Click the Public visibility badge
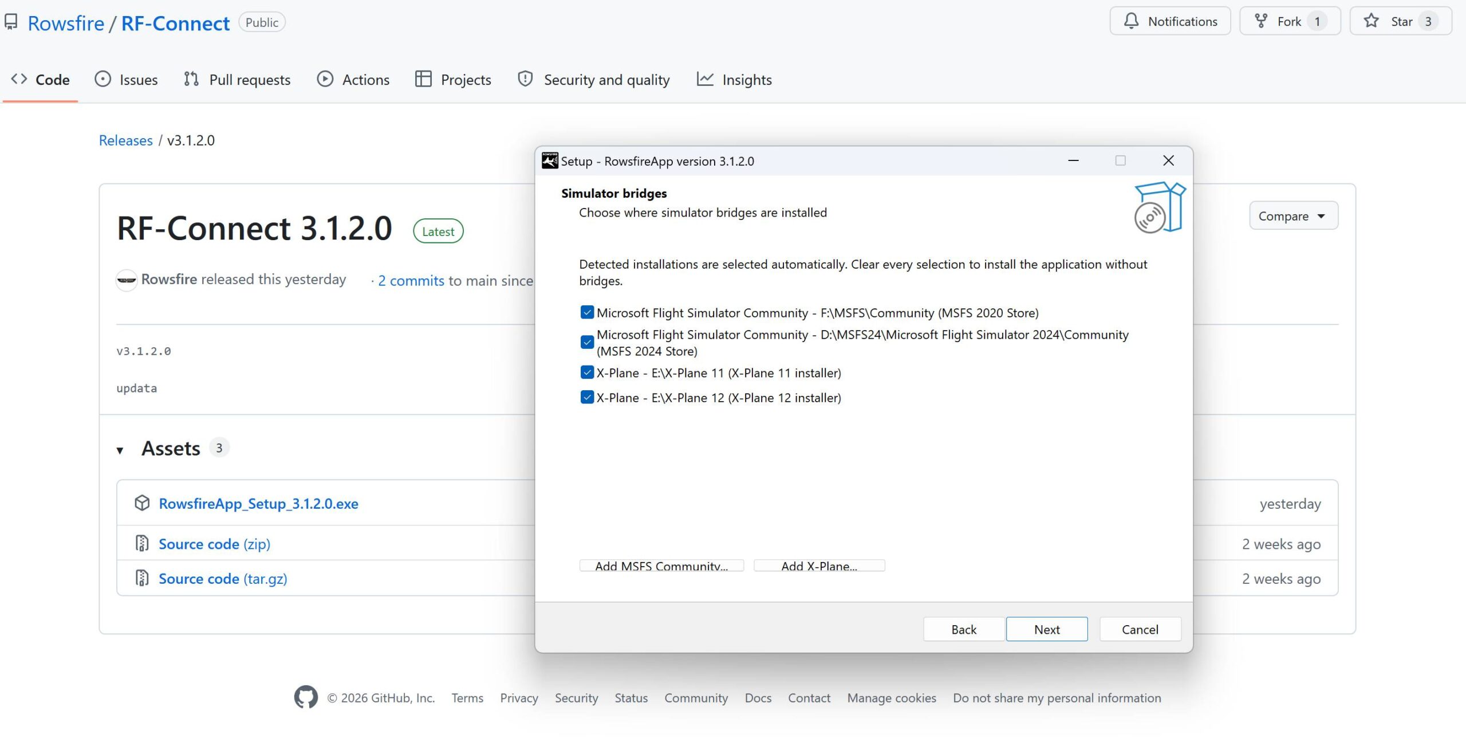Image resolution: width=1466 pixels, height=738 pixels. (x=262, y=22)
